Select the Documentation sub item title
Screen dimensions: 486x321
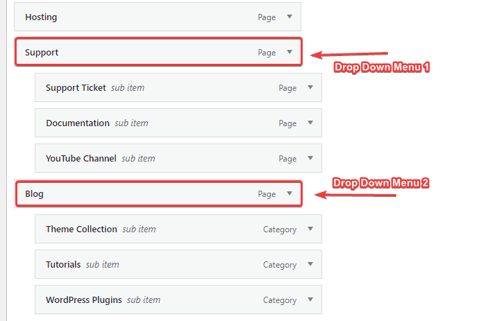(77, 123)
